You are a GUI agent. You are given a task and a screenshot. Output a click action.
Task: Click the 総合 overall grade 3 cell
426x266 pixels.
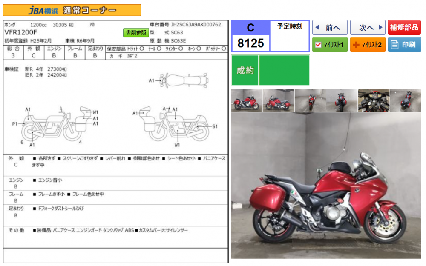13,52
